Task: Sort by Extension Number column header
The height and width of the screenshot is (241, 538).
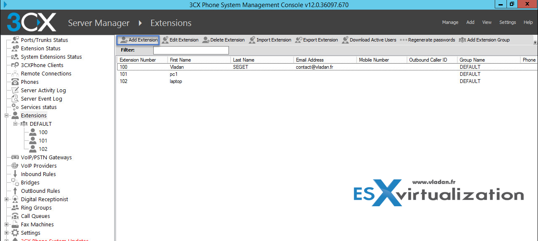Action: (x=142, y=60)
